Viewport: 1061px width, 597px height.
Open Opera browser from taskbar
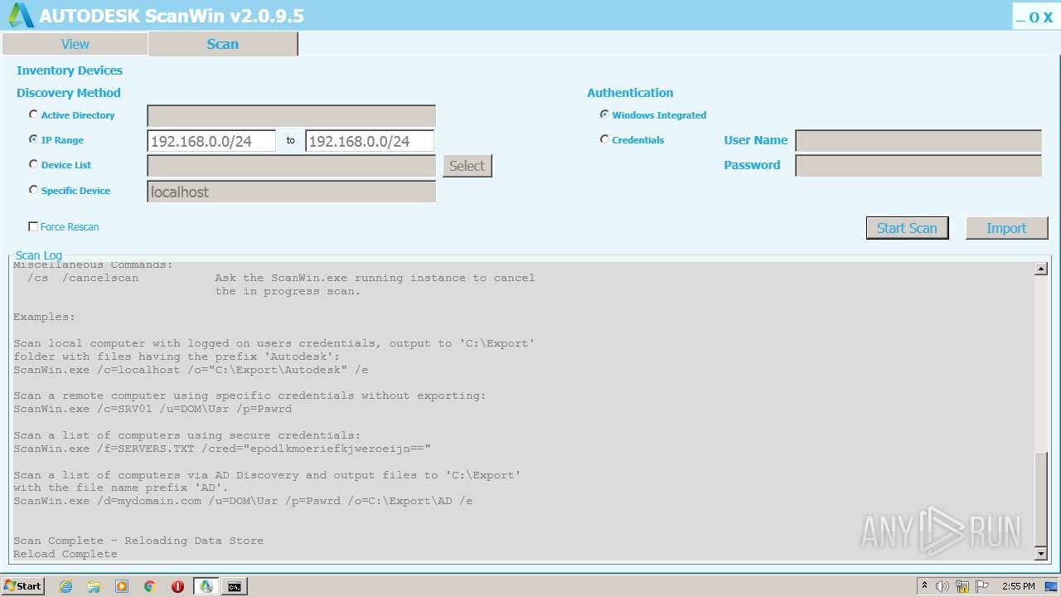pos(177,586)
